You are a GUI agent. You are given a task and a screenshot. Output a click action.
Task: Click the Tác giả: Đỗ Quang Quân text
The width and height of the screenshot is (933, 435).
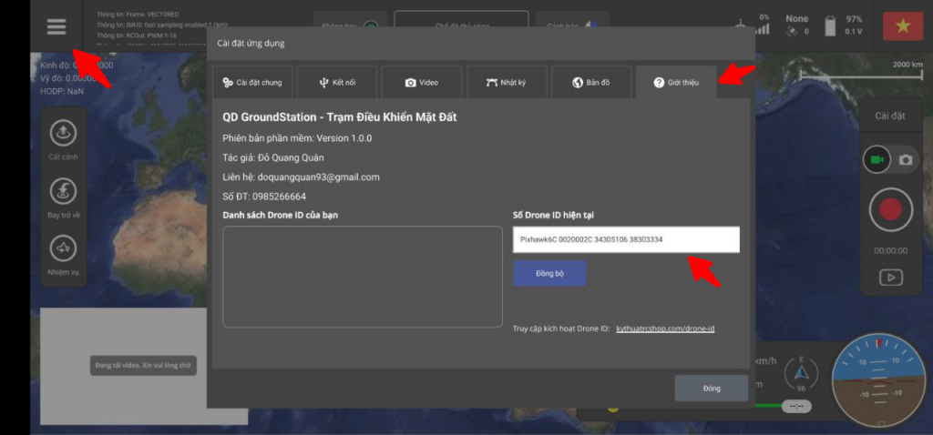coord(273,157)
